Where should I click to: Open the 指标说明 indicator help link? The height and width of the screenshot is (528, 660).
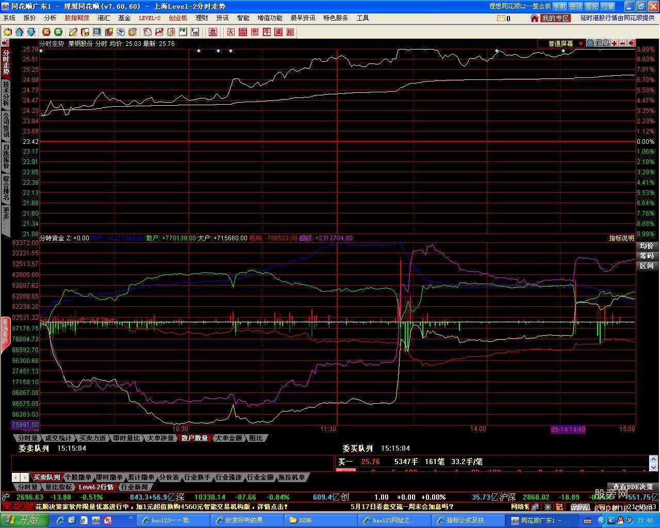tap(621, 238)
